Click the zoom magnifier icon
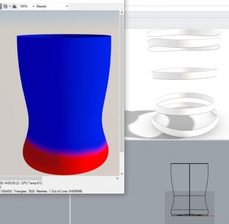Image resolution: width=229 pixels, height=224 pixels. (x=14, y=6)
